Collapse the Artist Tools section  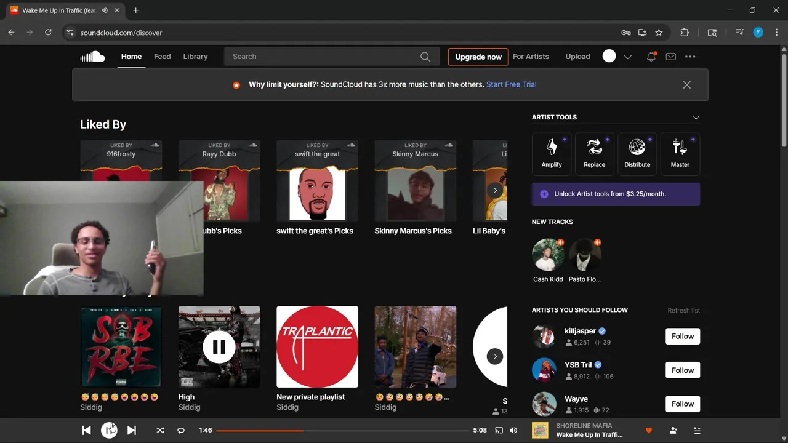click(x=696, y=118)
